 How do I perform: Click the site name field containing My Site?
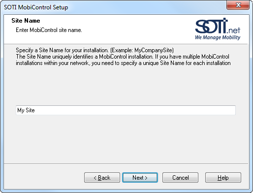point(126,110)
